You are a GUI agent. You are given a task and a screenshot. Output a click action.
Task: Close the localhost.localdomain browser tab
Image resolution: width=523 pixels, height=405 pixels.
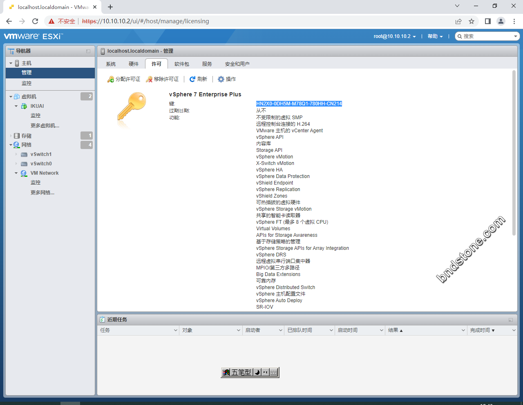95,7
